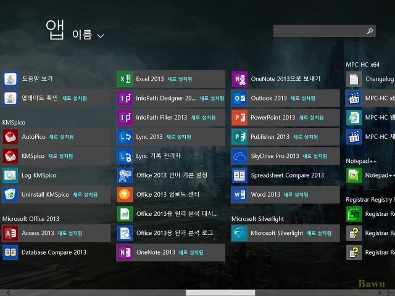Click 'Outlook 2013' tile label
Viewport: 395px width, 296px height.
pyautogui.click(x=269, y=98)
